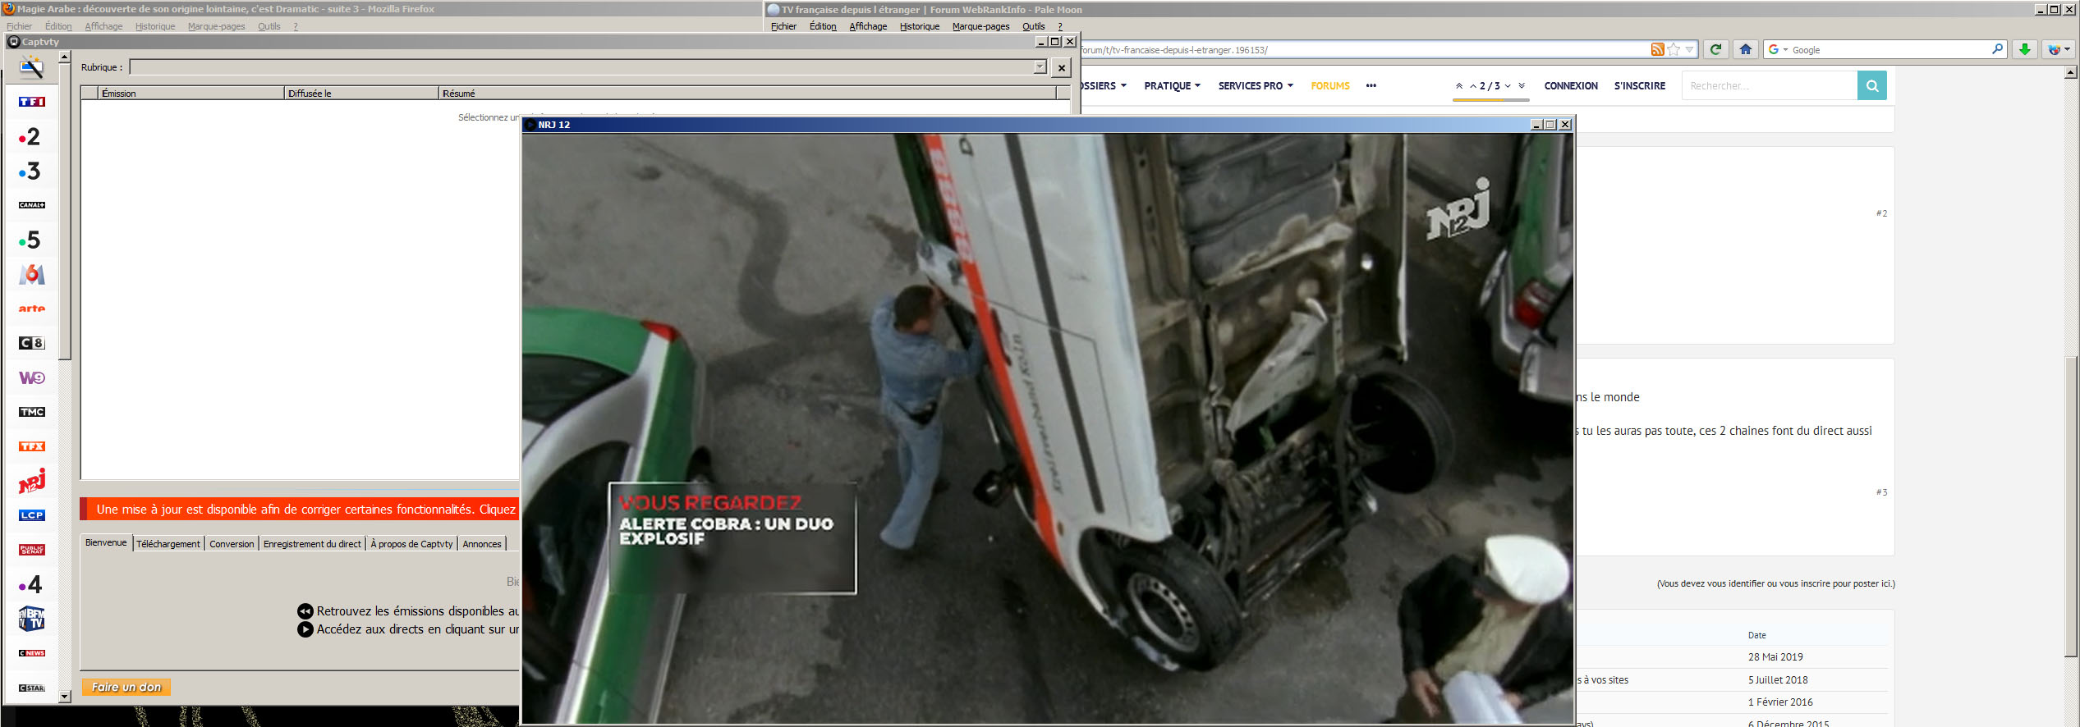Open Historique menu in the Pale Moon window
The width and height of the screenshot is (2080, 727).
pyautogui.click(x=919, y=26)
